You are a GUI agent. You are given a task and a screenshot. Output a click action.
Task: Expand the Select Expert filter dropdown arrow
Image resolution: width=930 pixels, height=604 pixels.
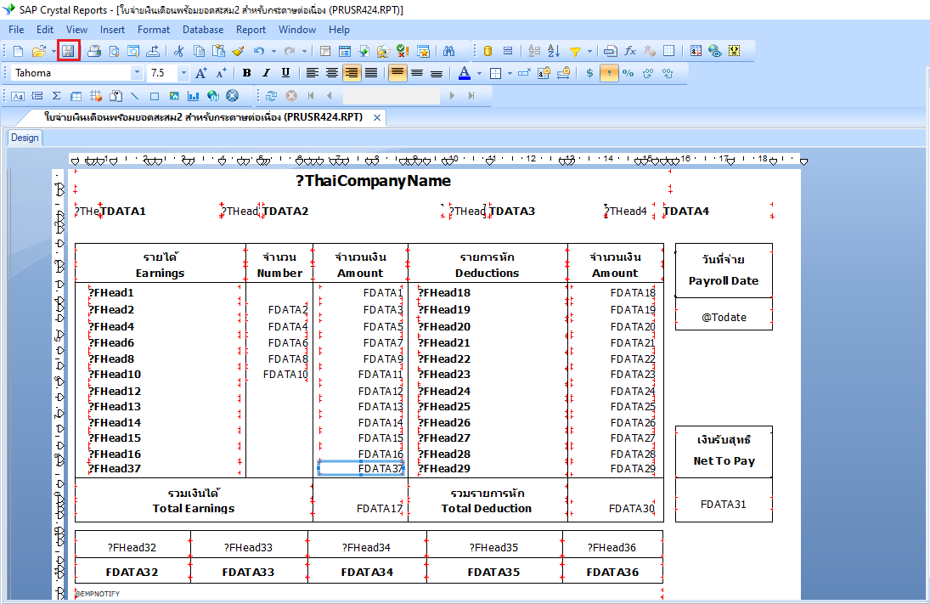coord(589,51)
